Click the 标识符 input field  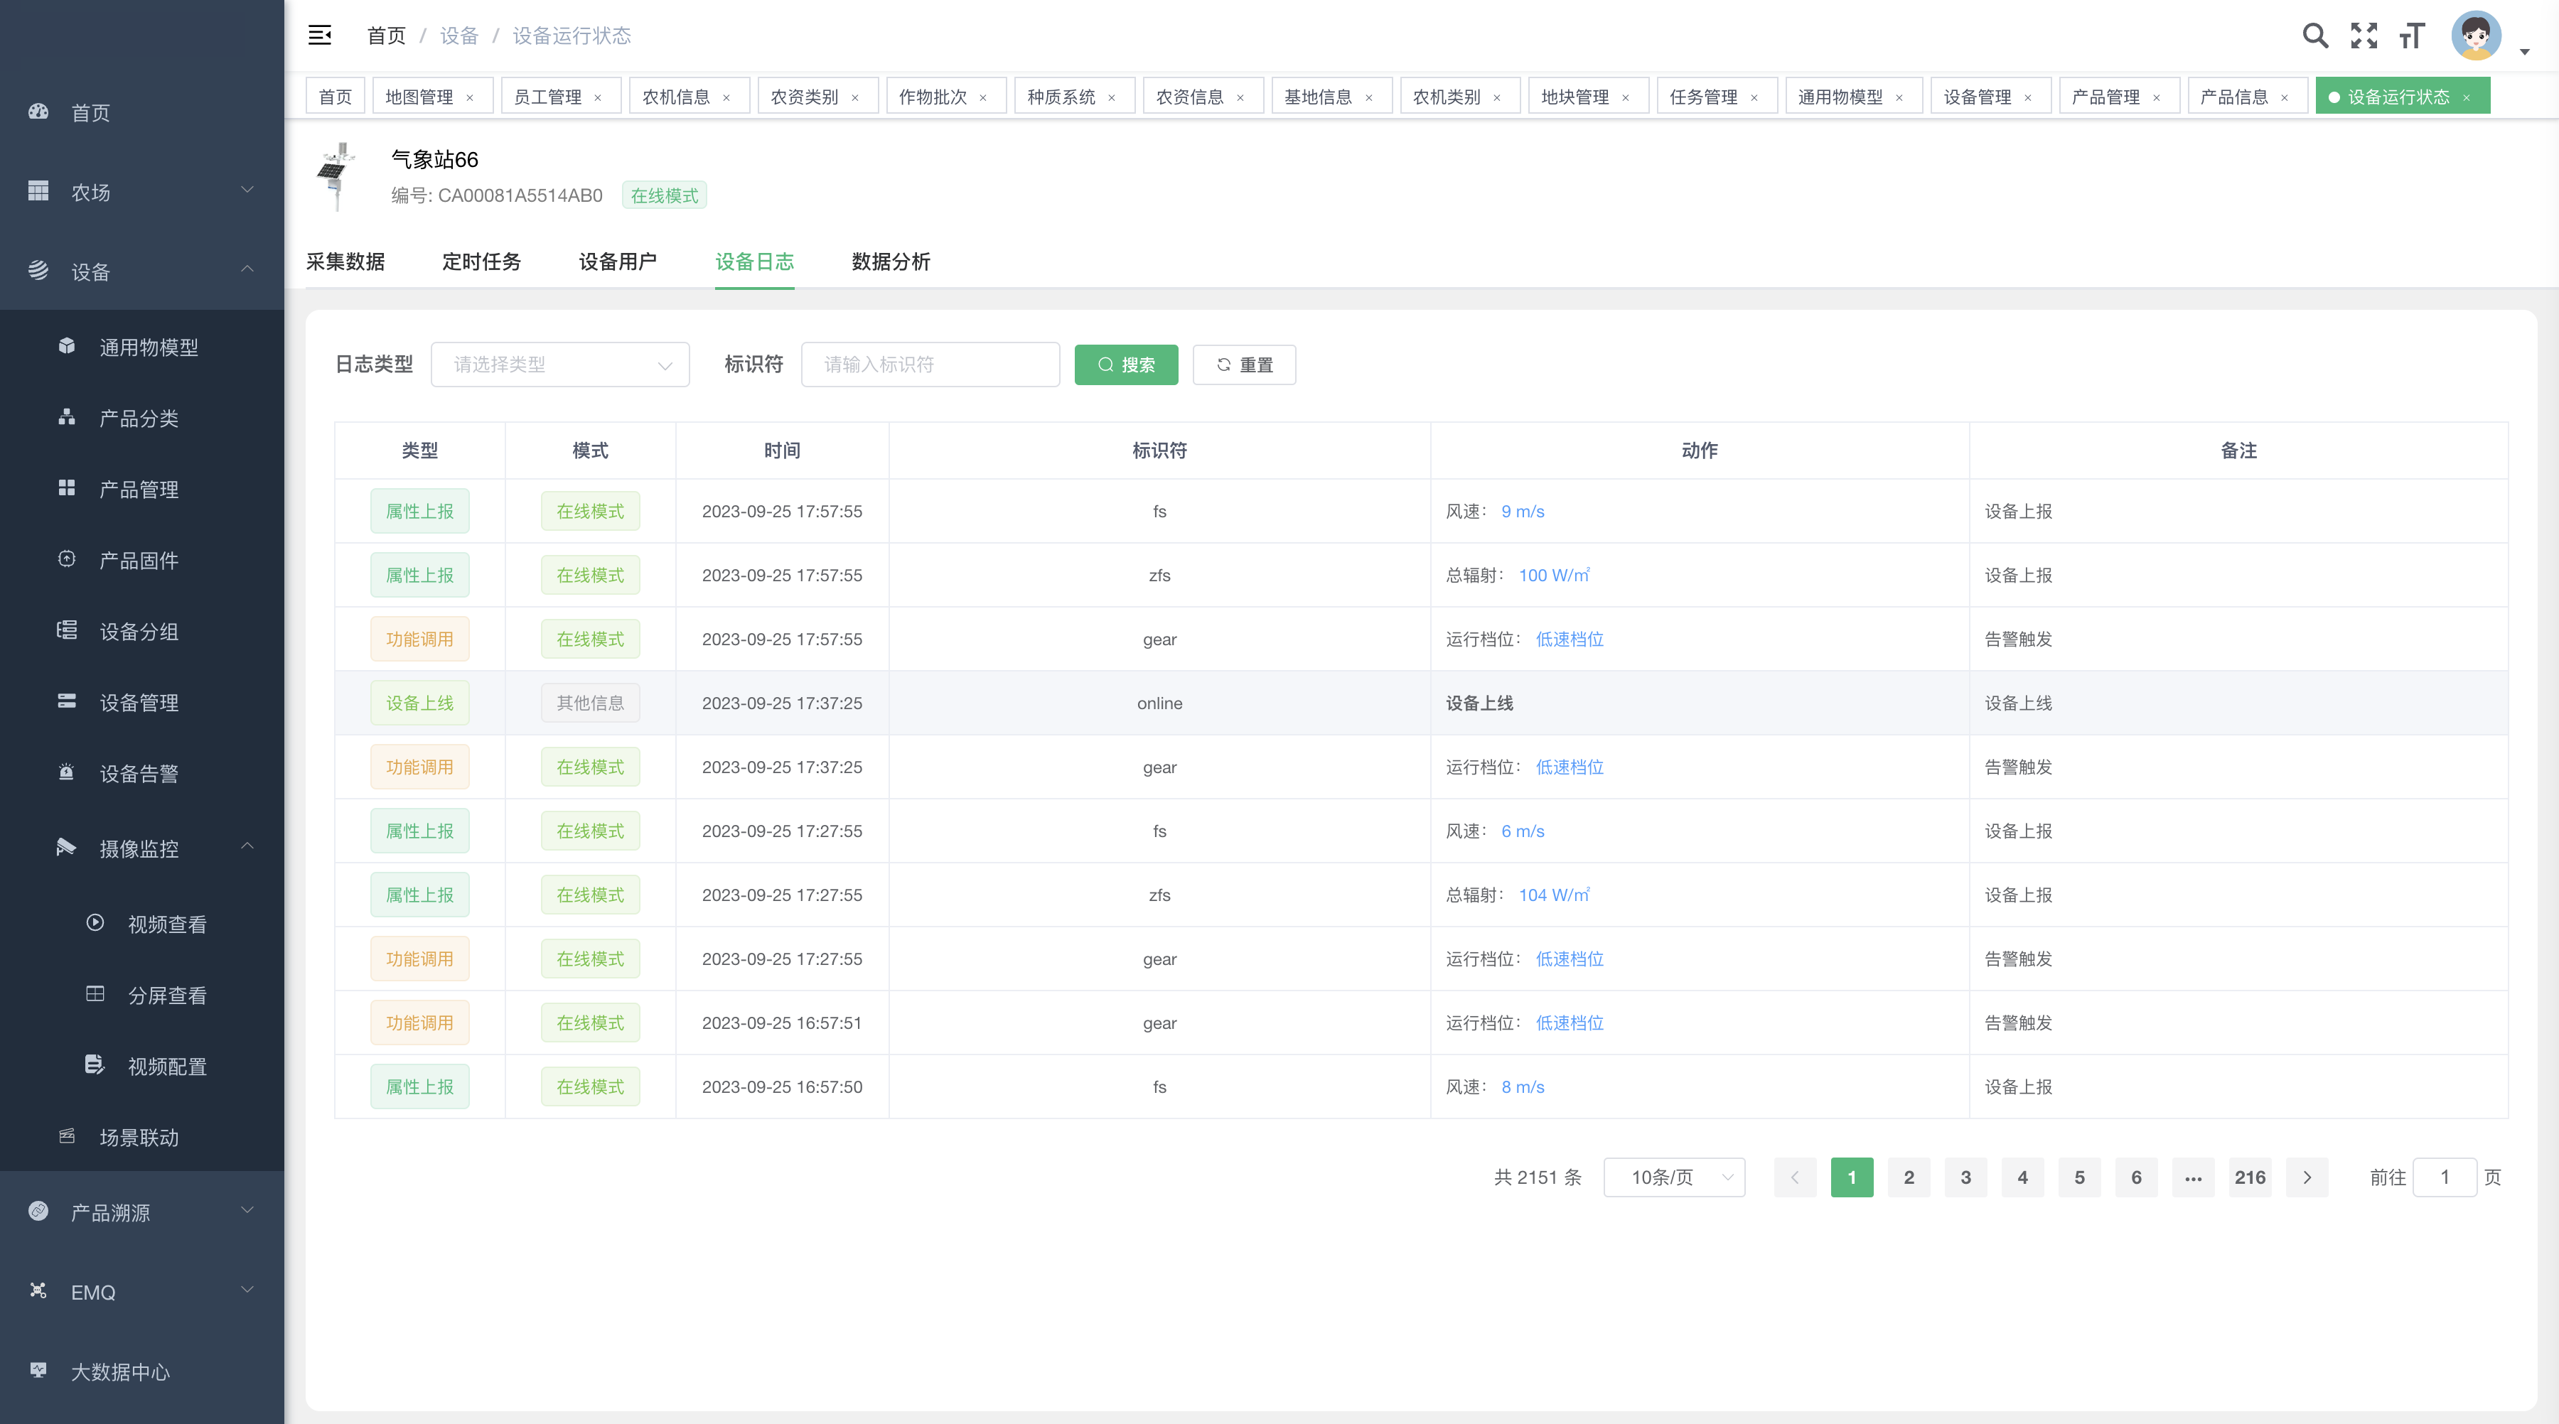(930, 365)
